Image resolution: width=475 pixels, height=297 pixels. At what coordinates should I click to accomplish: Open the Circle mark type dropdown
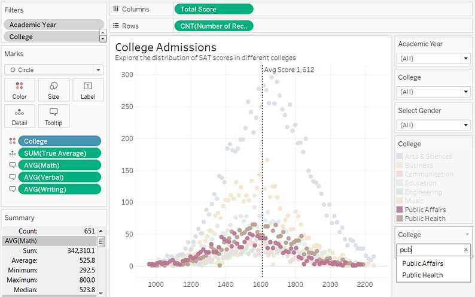pos(54,69)
